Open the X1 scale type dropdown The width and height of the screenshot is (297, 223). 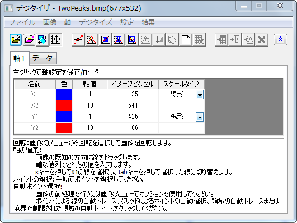click(200, 95)
